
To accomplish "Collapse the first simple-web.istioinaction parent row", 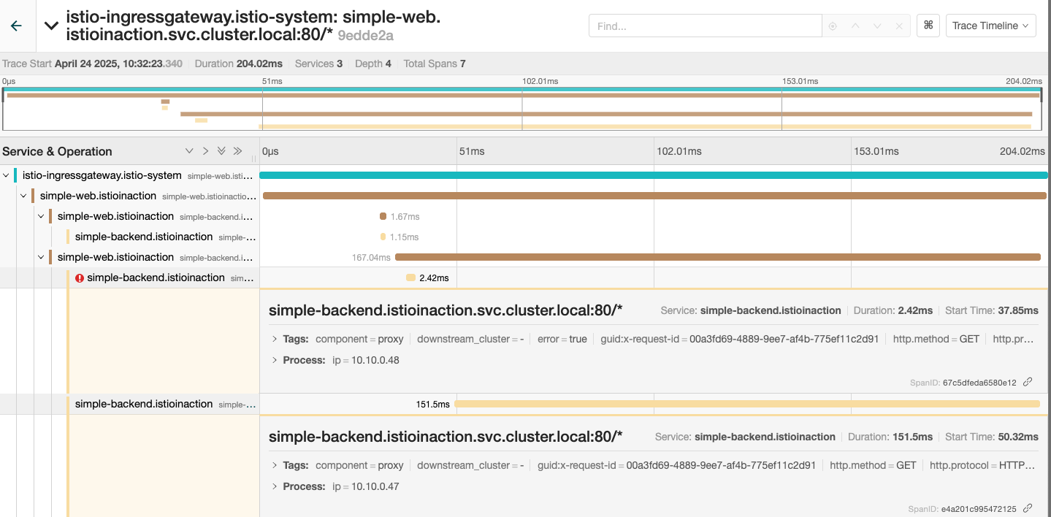I will (x=24, y=196).
